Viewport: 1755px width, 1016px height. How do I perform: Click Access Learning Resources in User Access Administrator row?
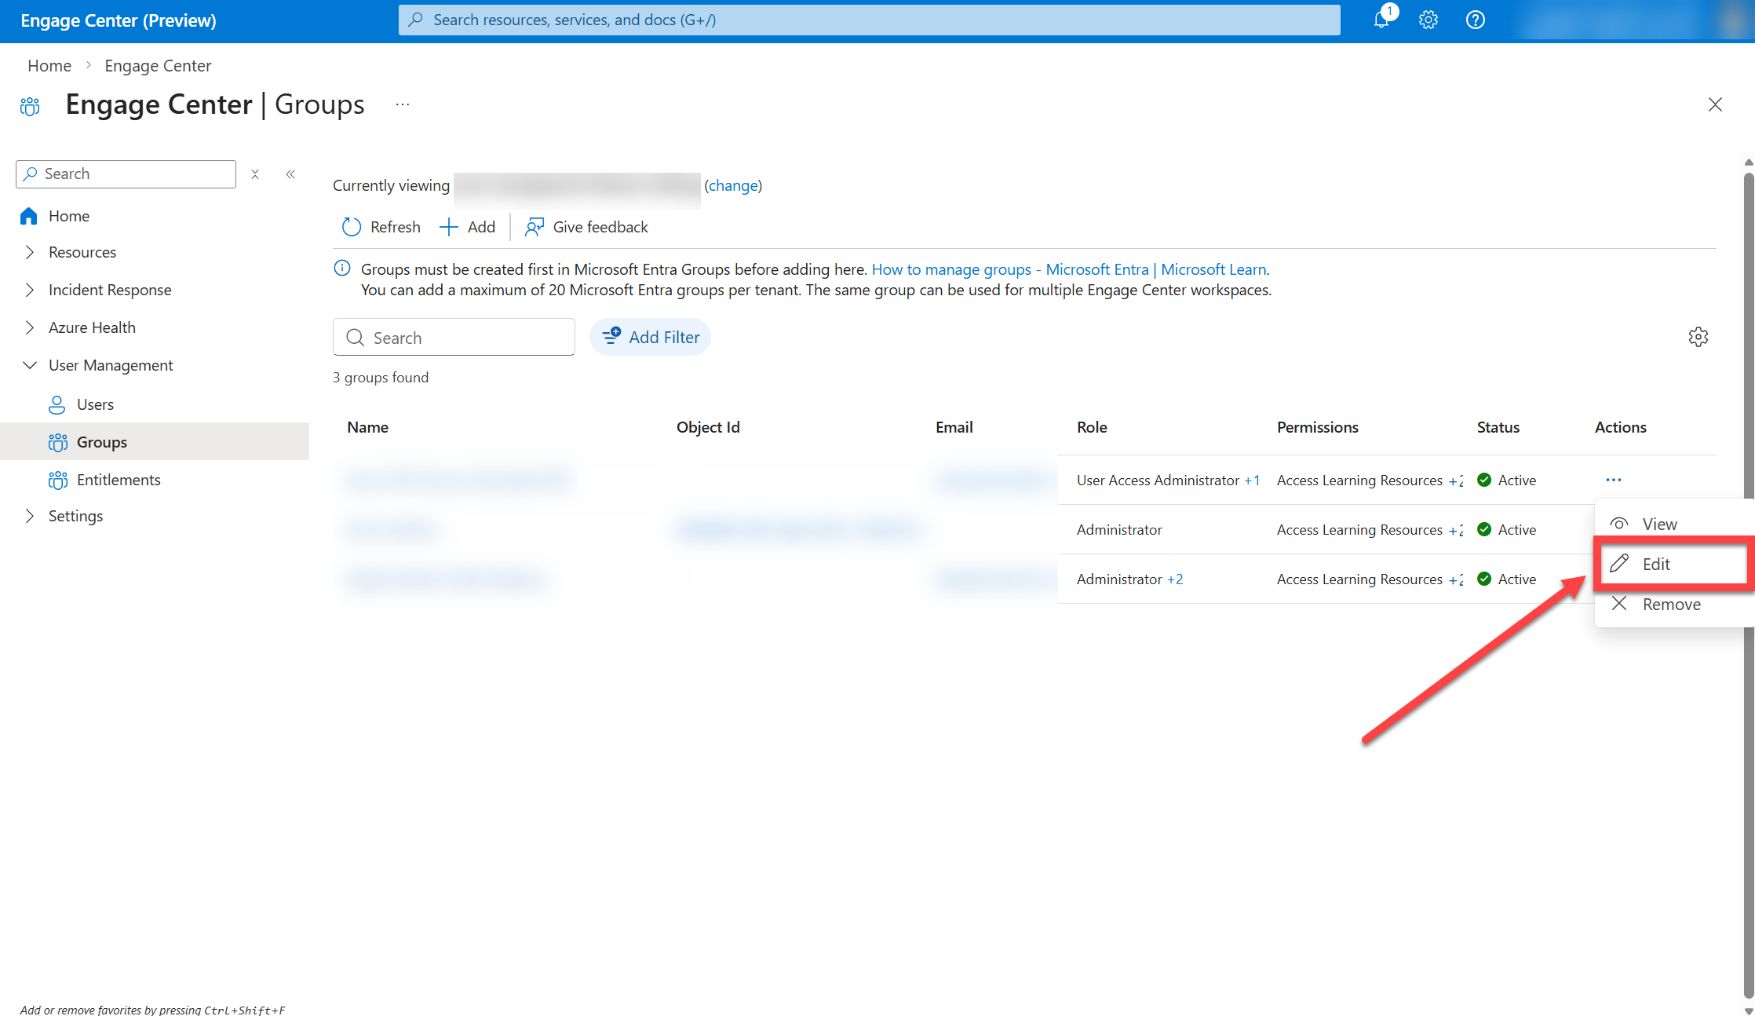[1359, 481]
